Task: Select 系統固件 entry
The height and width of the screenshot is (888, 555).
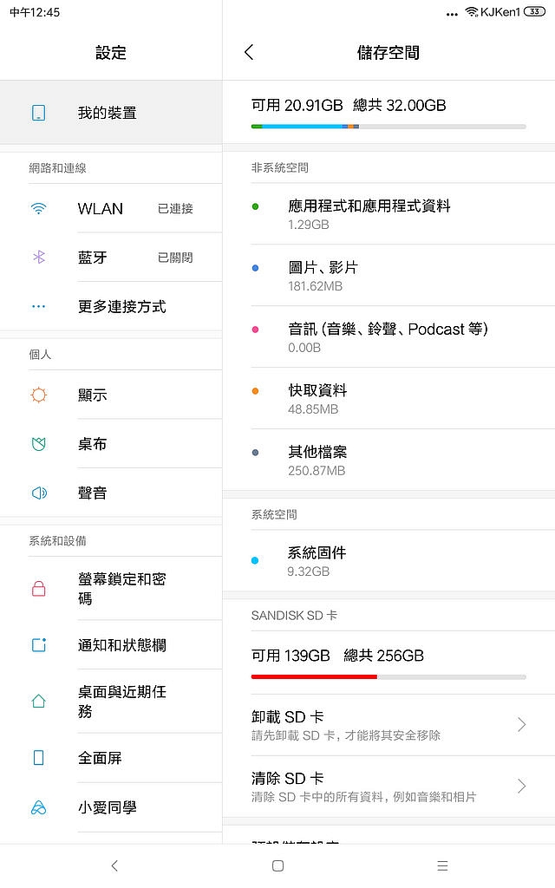Action: coord(388,561)
